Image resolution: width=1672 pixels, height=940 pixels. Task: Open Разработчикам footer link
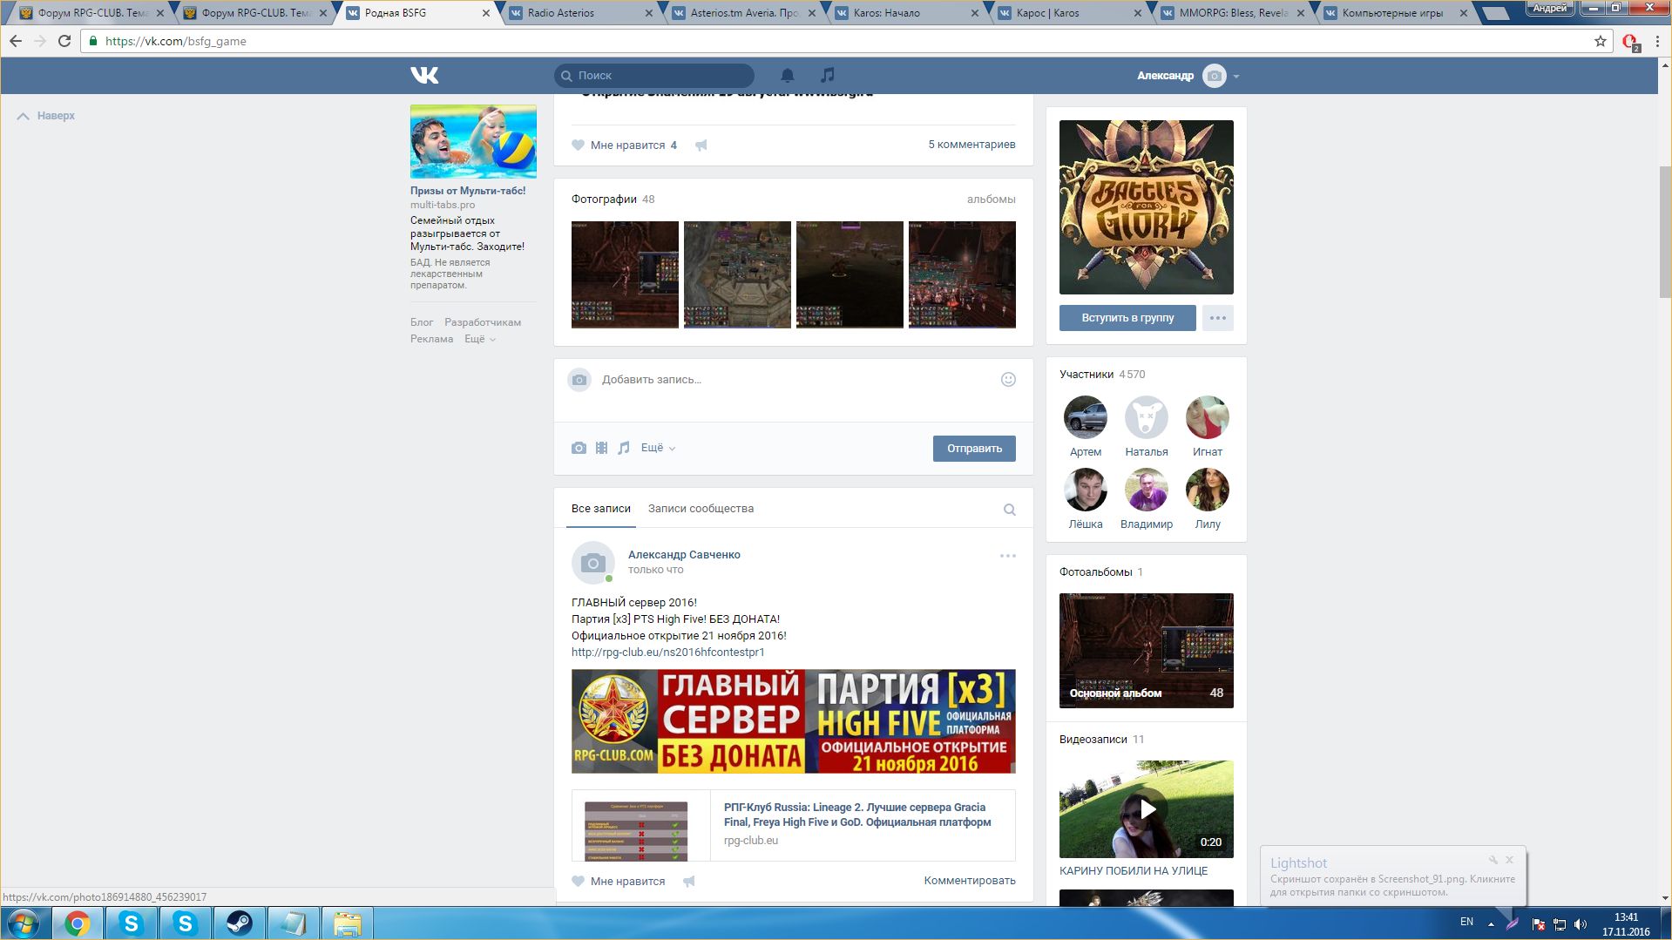[483, 322]
